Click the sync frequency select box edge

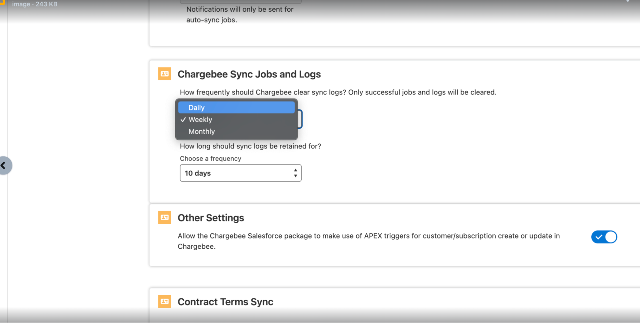pyautogui.click(x=300, y=119)
